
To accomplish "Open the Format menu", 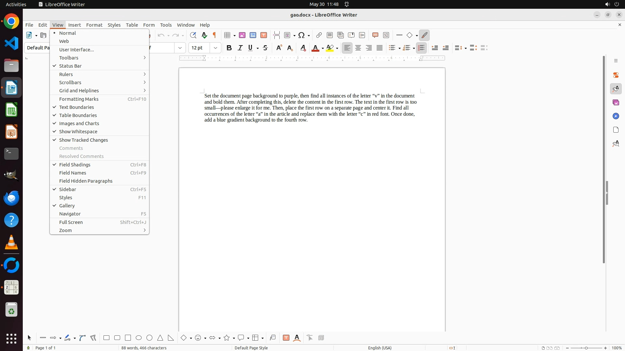I will tap(94, 25).
